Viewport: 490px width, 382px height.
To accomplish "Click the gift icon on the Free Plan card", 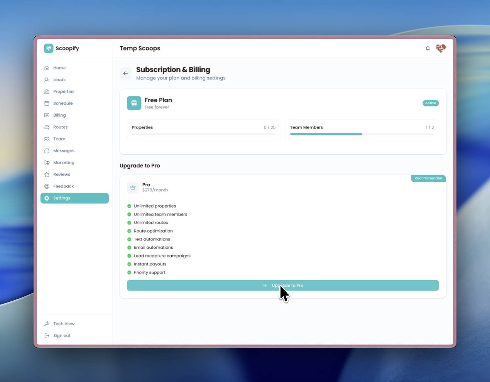I will click(134, 103).
